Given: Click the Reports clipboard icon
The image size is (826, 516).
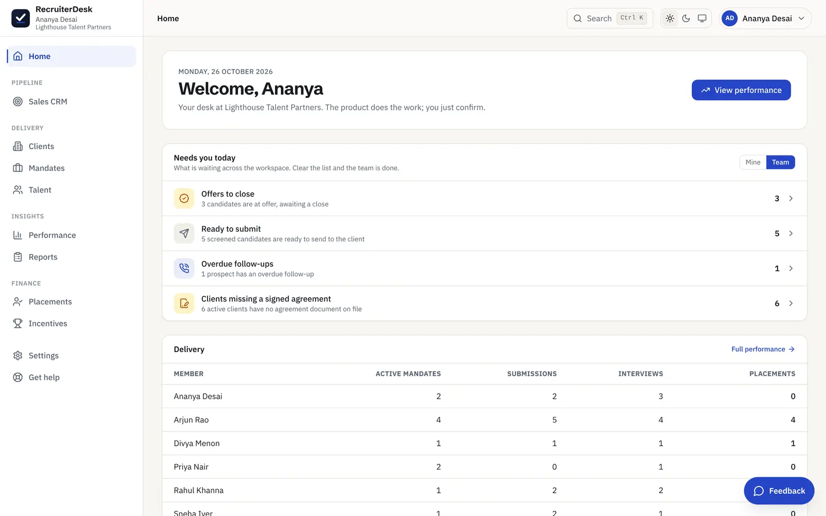Looking at the screenshot, I should pos(18,257).
